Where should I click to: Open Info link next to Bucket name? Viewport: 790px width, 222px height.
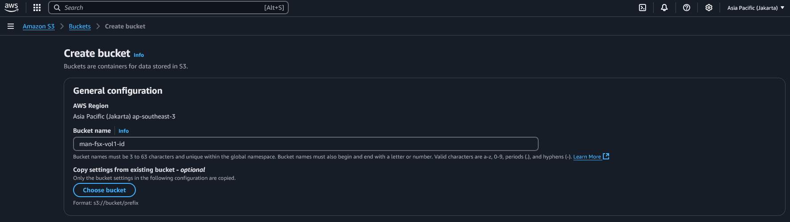[x=123, y=131]
